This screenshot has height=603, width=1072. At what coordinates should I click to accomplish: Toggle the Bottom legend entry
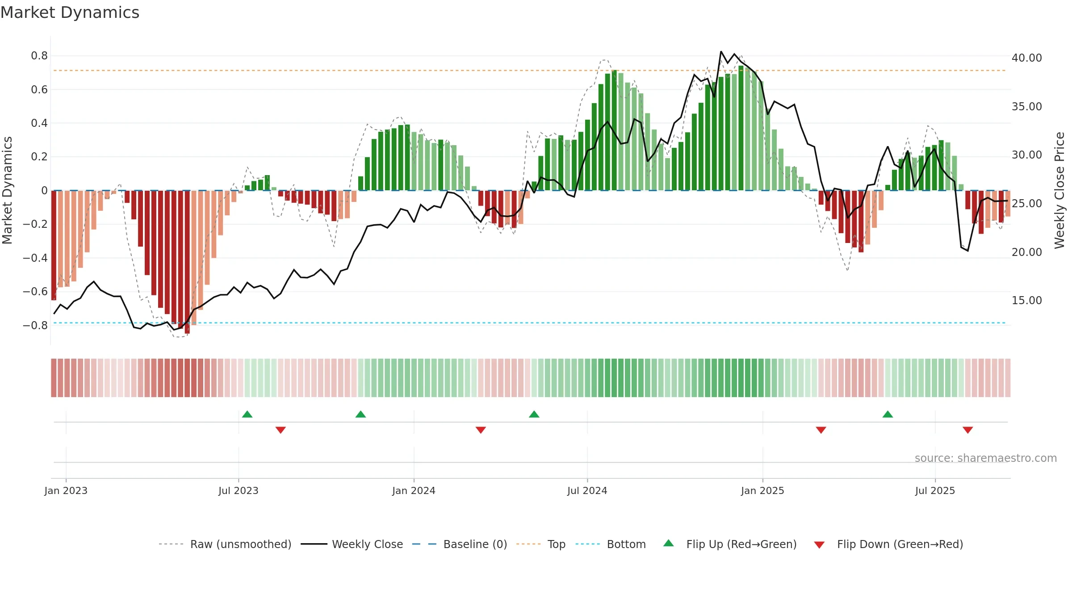[611, 544]
